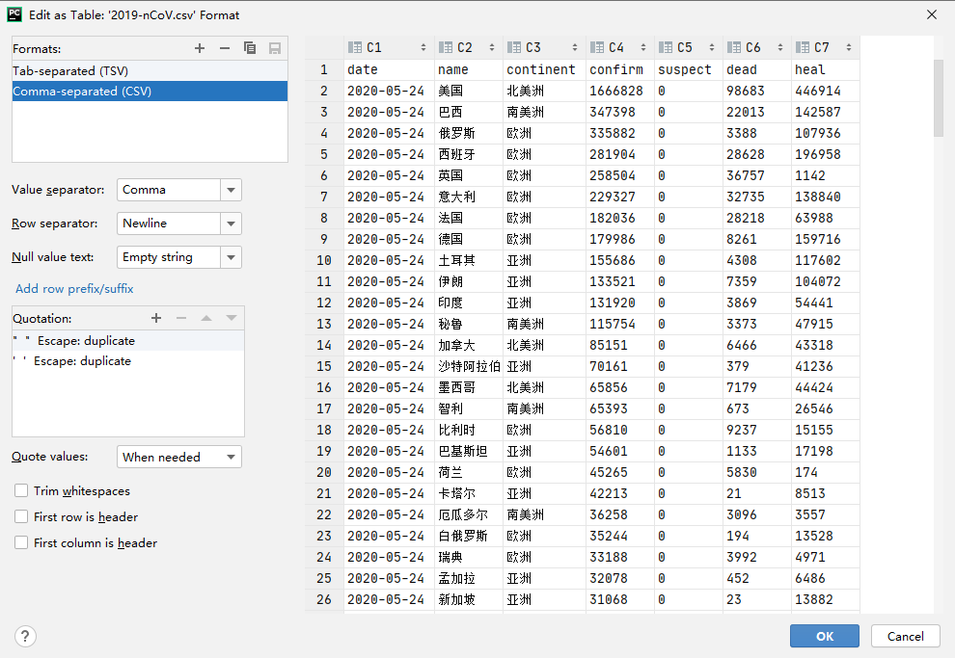Viewport: 955px width, 658px height.
Task: Click the 'heal' cell in row 1
Action: 826,69
